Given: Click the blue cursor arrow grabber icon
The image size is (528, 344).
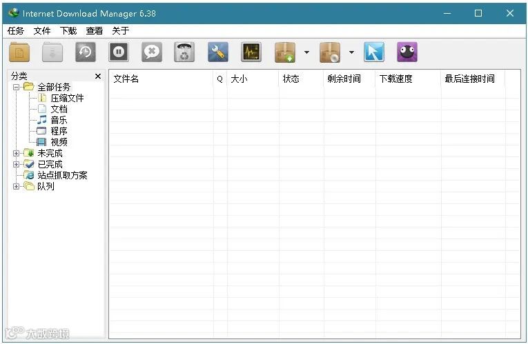Looking at the screenshot, I should [x=374, y=52].
